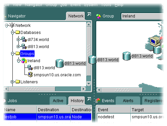The height and width of the screenshot is (126, 167).
Task: Detach the Navigator pane with arrow icon
Action: (x=89, y=14)
